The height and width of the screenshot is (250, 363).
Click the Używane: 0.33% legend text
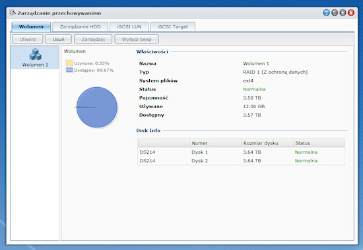[x=92, y=63]
